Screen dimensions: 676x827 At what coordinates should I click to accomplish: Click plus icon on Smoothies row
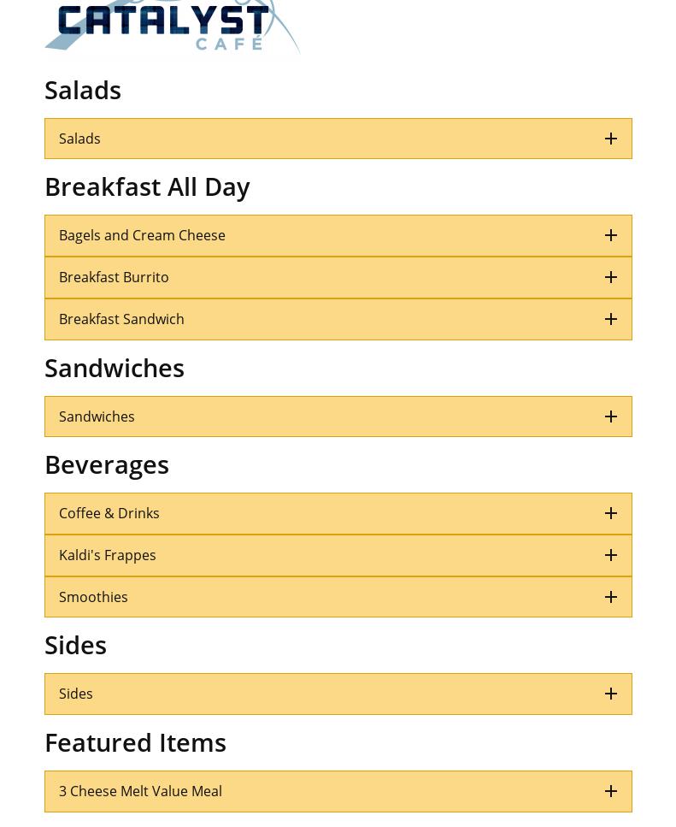pos(611,597)
